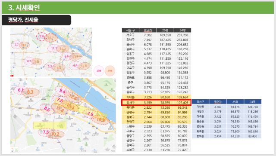Viewport: 276px width, 156px height.
Task: Click the 영등포 row label
Action: pyautogui.click(x=130, y=77)
